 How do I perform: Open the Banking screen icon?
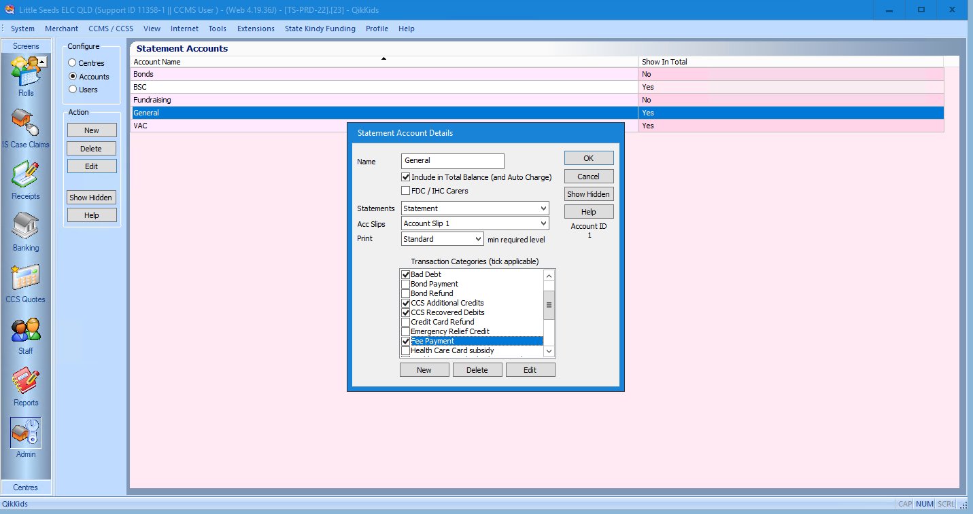[26, 226]
